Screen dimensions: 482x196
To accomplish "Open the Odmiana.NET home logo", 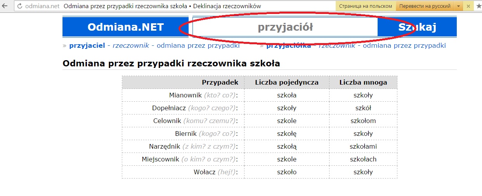I will [x=125, y=27].
